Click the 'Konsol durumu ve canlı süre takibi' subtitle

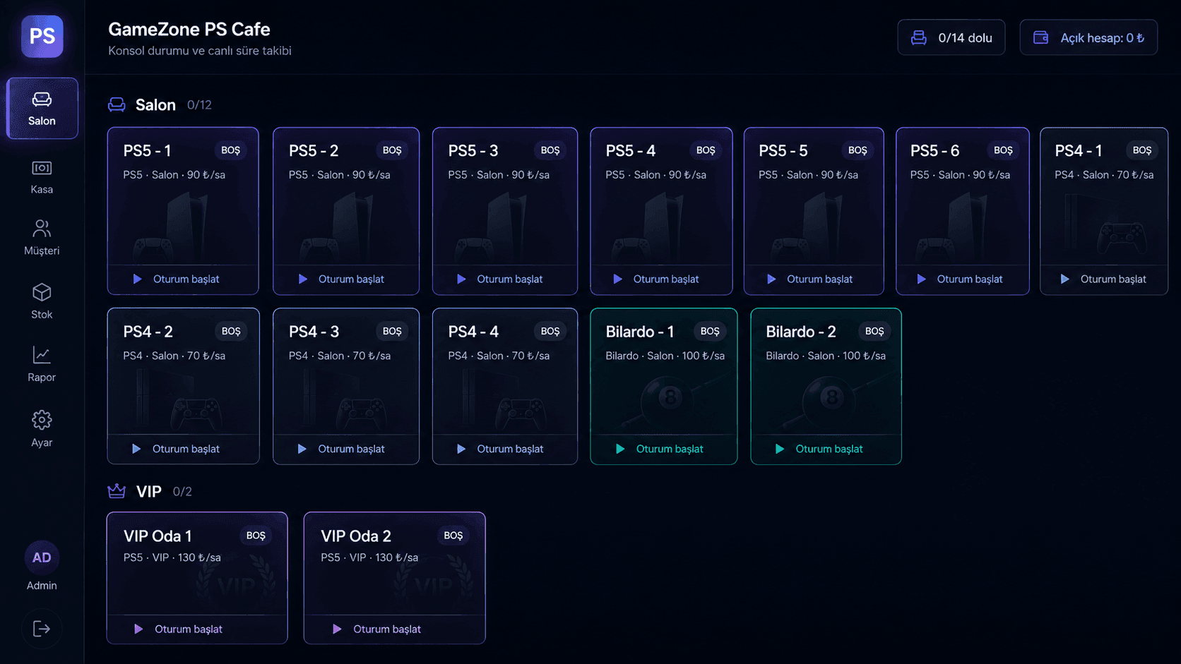click(x=200, y=51)
